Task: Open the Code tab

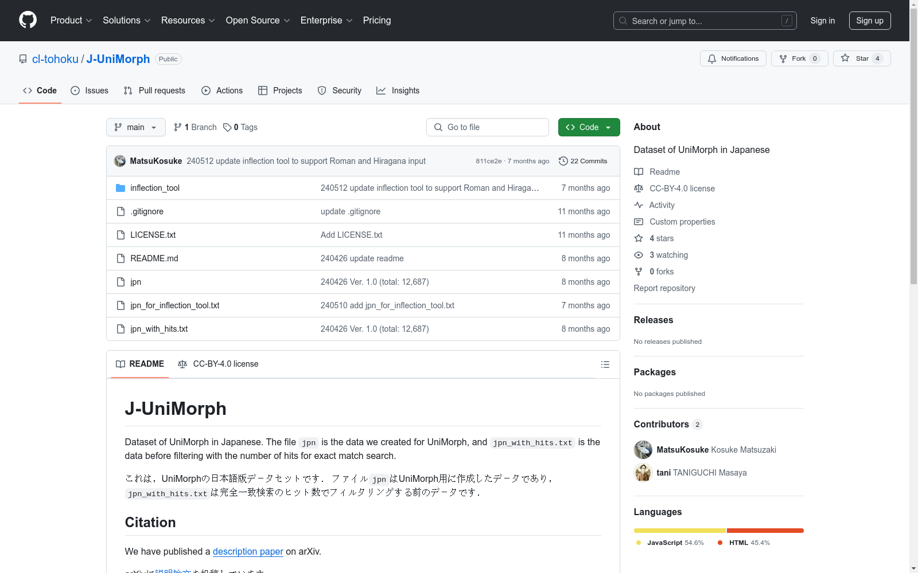Action: click(x=40, y=91)
